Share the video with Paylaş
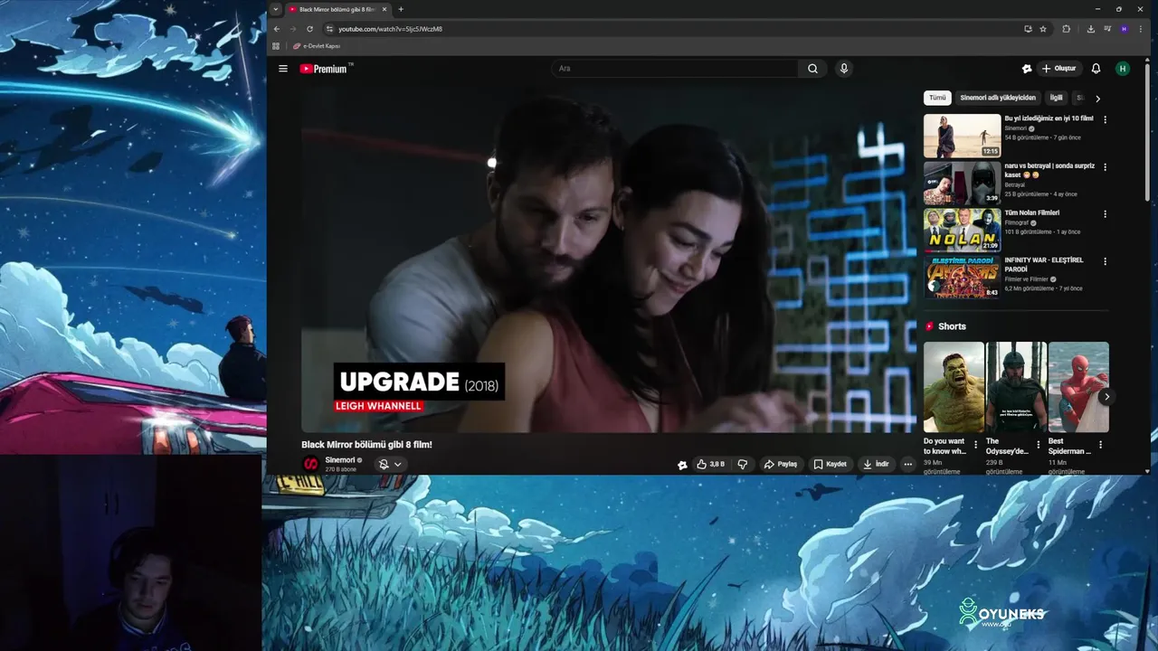 pyautogui.click(x=781, y=464)
